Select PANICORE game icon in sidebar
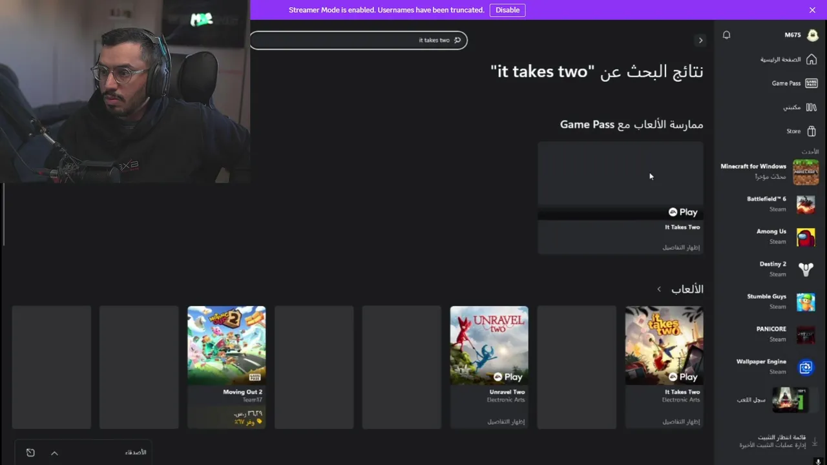The height and width of the screenshot is (465, 827). [x=806, y=334]
